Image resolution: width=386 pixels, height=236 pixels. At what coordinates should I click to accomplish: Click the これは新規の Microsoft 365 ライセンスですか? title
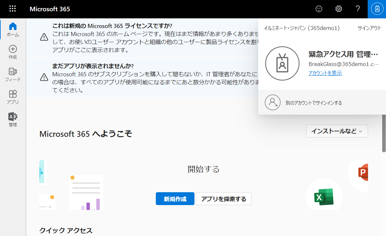(112, 26)
